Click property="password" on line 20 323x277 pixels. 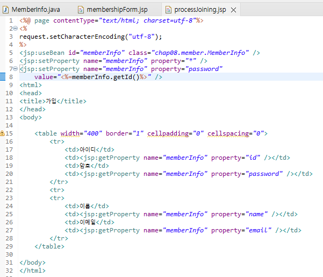[247, 174]
